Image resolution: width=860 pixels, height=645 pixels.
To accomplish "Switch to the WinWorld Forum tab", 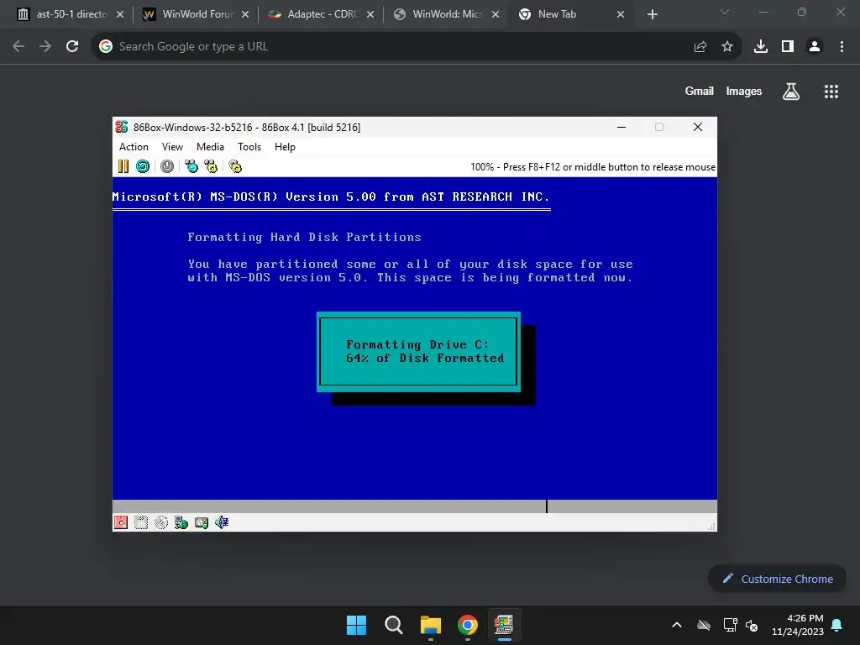I will click(x=194, y=14).
